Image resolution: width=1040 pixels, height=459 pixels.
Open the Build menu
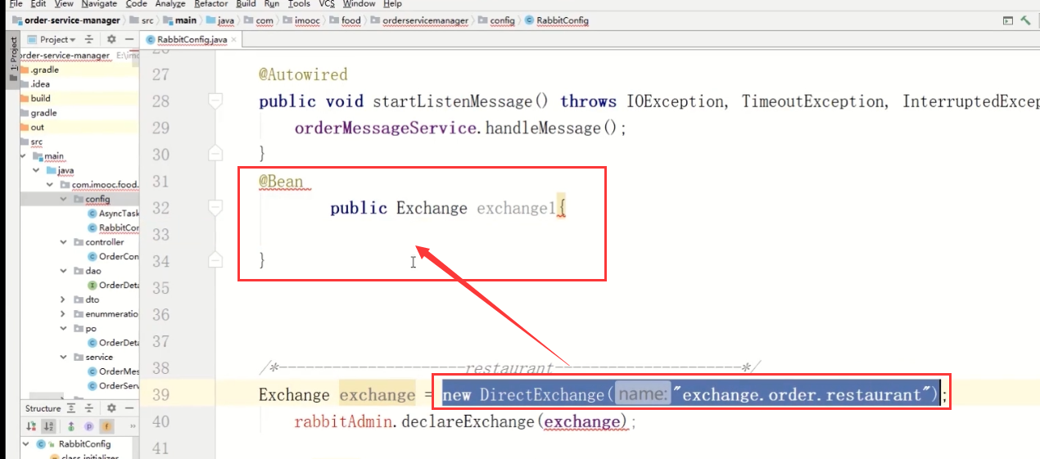[x=246, y=4]
